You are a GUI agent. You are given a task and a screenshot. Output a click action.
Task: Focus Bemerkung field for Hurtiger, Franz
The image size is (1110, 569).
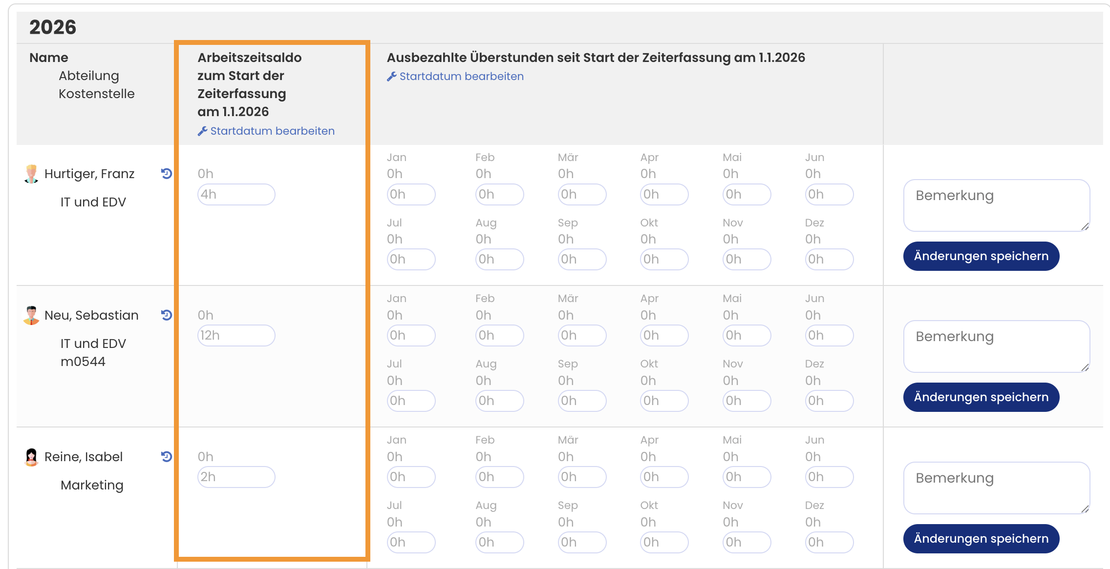(996, 205)
